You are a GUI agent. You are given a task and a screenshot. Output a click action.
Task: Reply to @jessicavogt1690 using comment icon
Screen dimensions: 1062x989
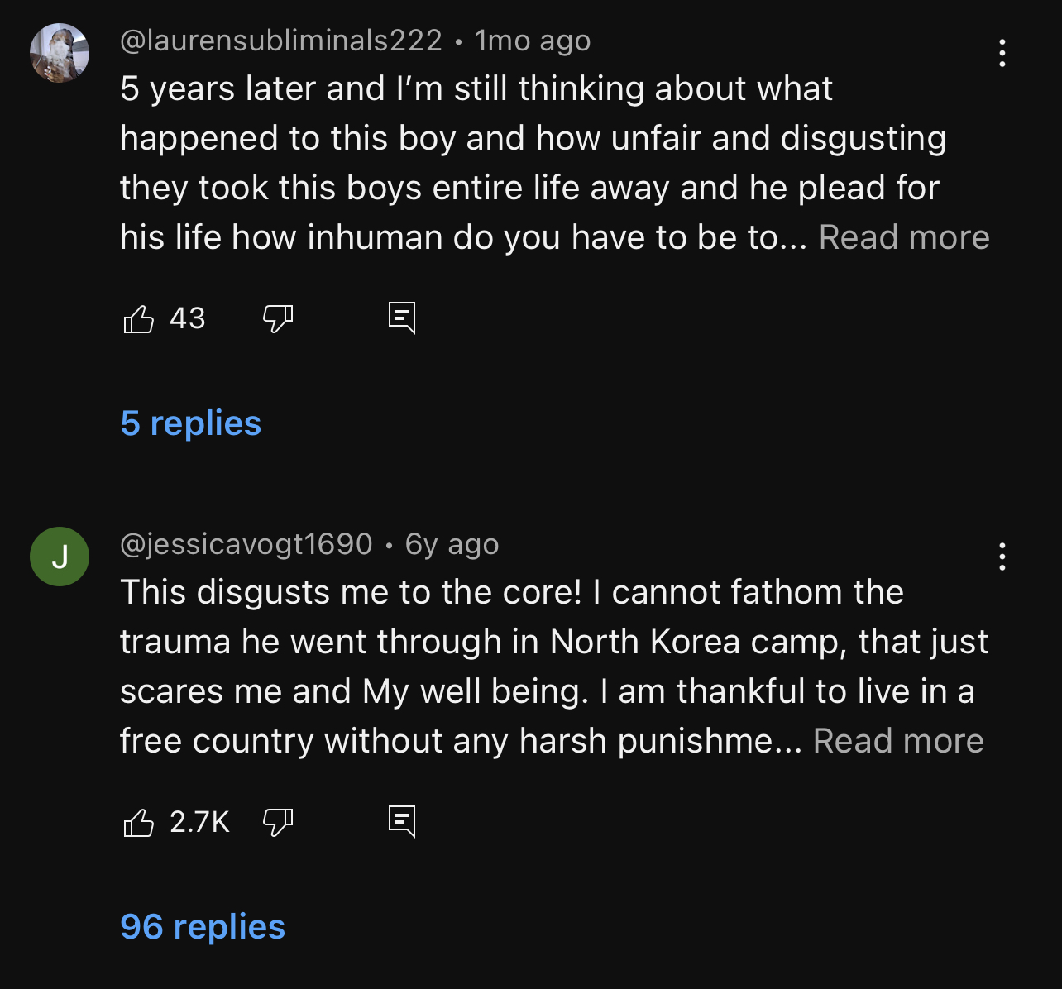coord(402,821)
